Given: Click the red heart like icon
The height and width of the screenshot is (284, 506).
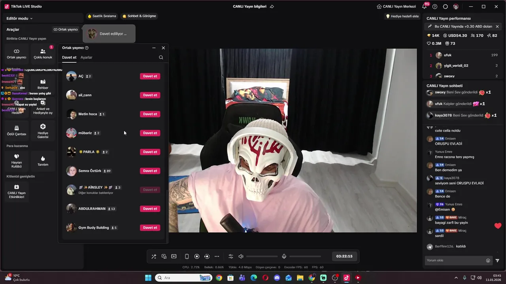Looking at the screenshot, I should [x=498, y=226].
